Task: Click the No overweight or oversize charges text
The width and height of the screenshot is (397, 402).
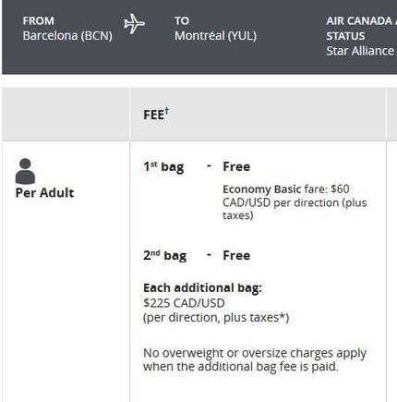Action: tap(255, 359)
